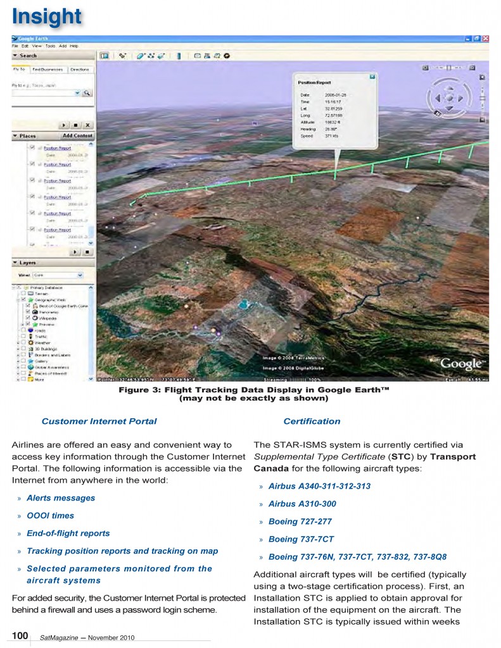The height and width of the screenshot is (648, 501).
Task: Close the Position Report balloon
Action: (372, 77)
